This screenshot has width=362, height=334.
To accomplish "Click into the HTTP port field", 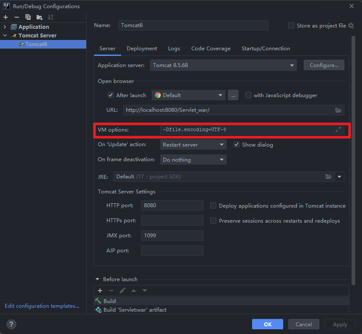I will pos(172,205).
